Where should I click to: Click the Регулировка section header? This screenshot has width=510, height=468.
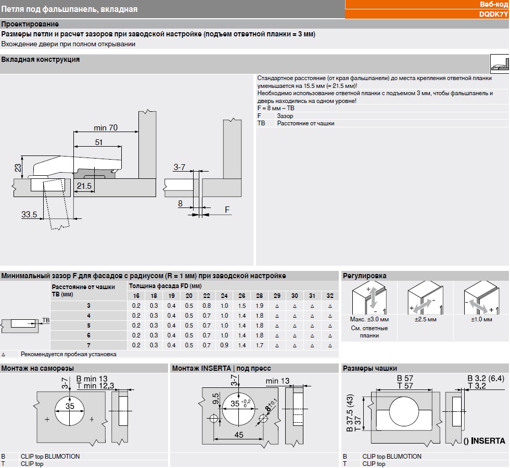tap(364, 276)
